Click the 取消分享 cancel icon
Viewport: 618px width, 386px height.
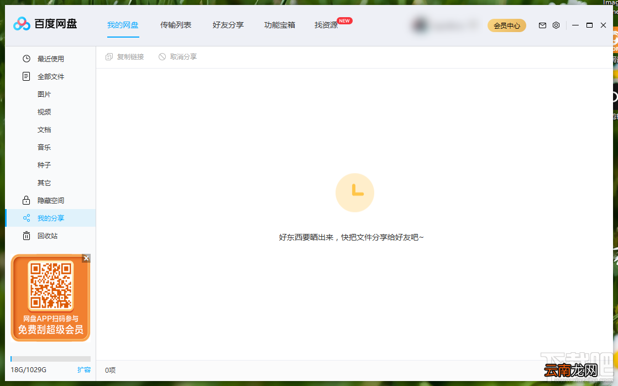[x=162, y=57]
